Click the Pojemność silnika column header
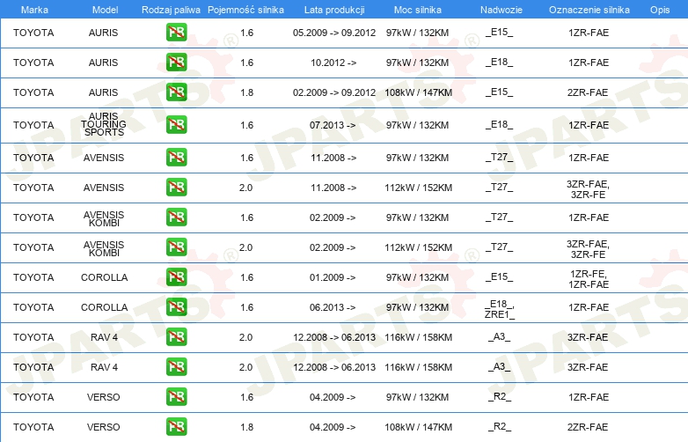 coord(245,10)
